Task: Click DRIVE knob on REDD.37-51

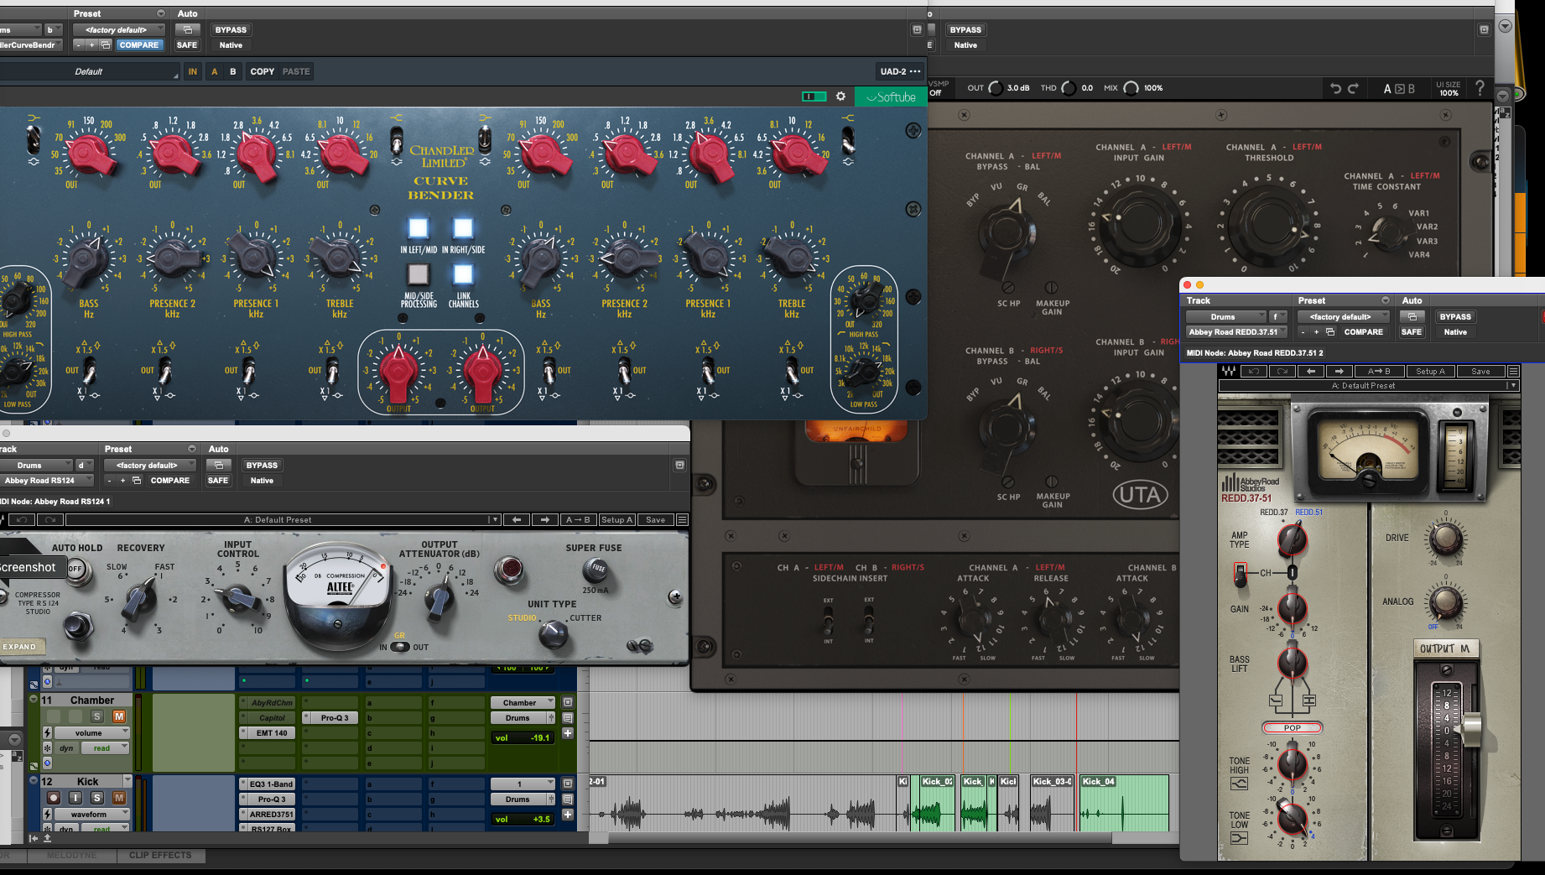Action: 1446,538
